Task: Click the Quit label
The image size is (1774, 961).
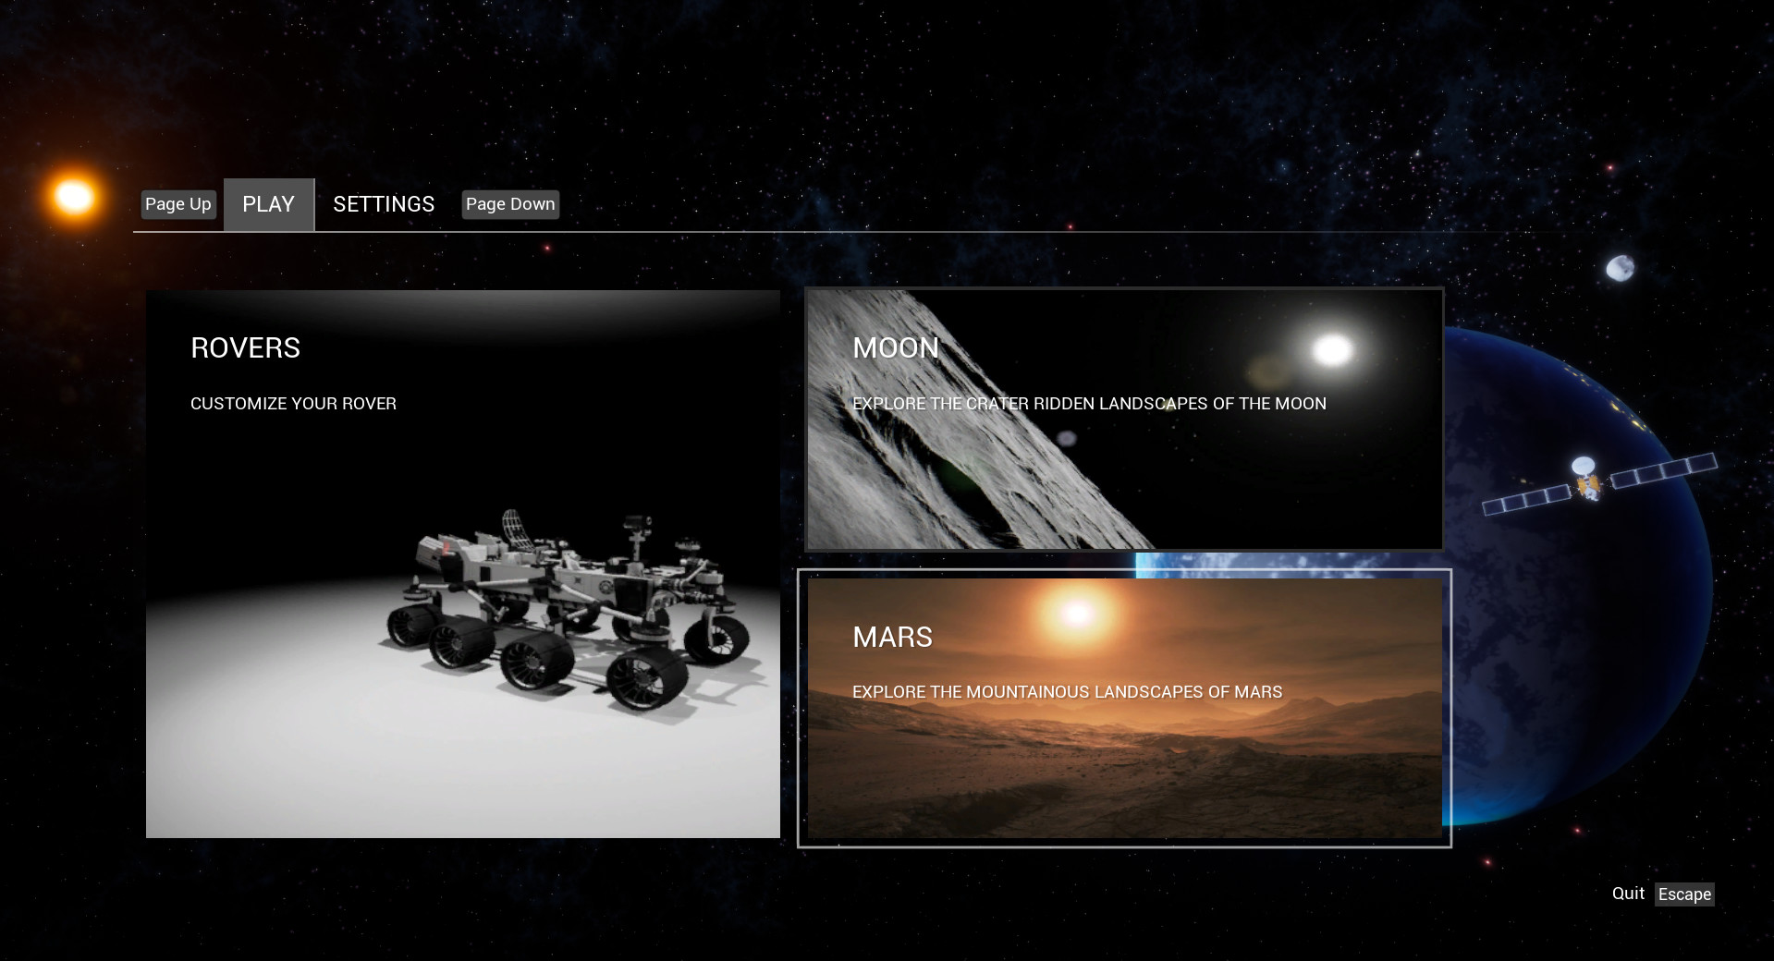Action: (1629, 893)
